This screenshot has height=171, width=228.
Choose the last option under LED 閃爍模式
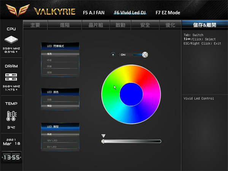[x=60, y=73]
